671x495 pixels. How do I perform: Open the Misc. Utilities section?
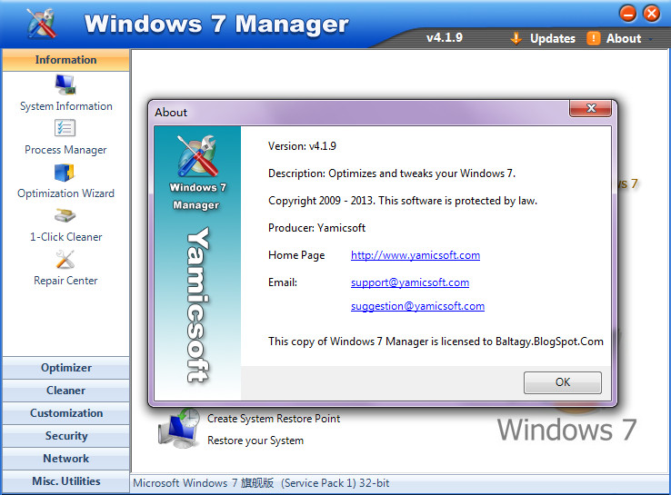pyautogui.click(x=65, y=480)
